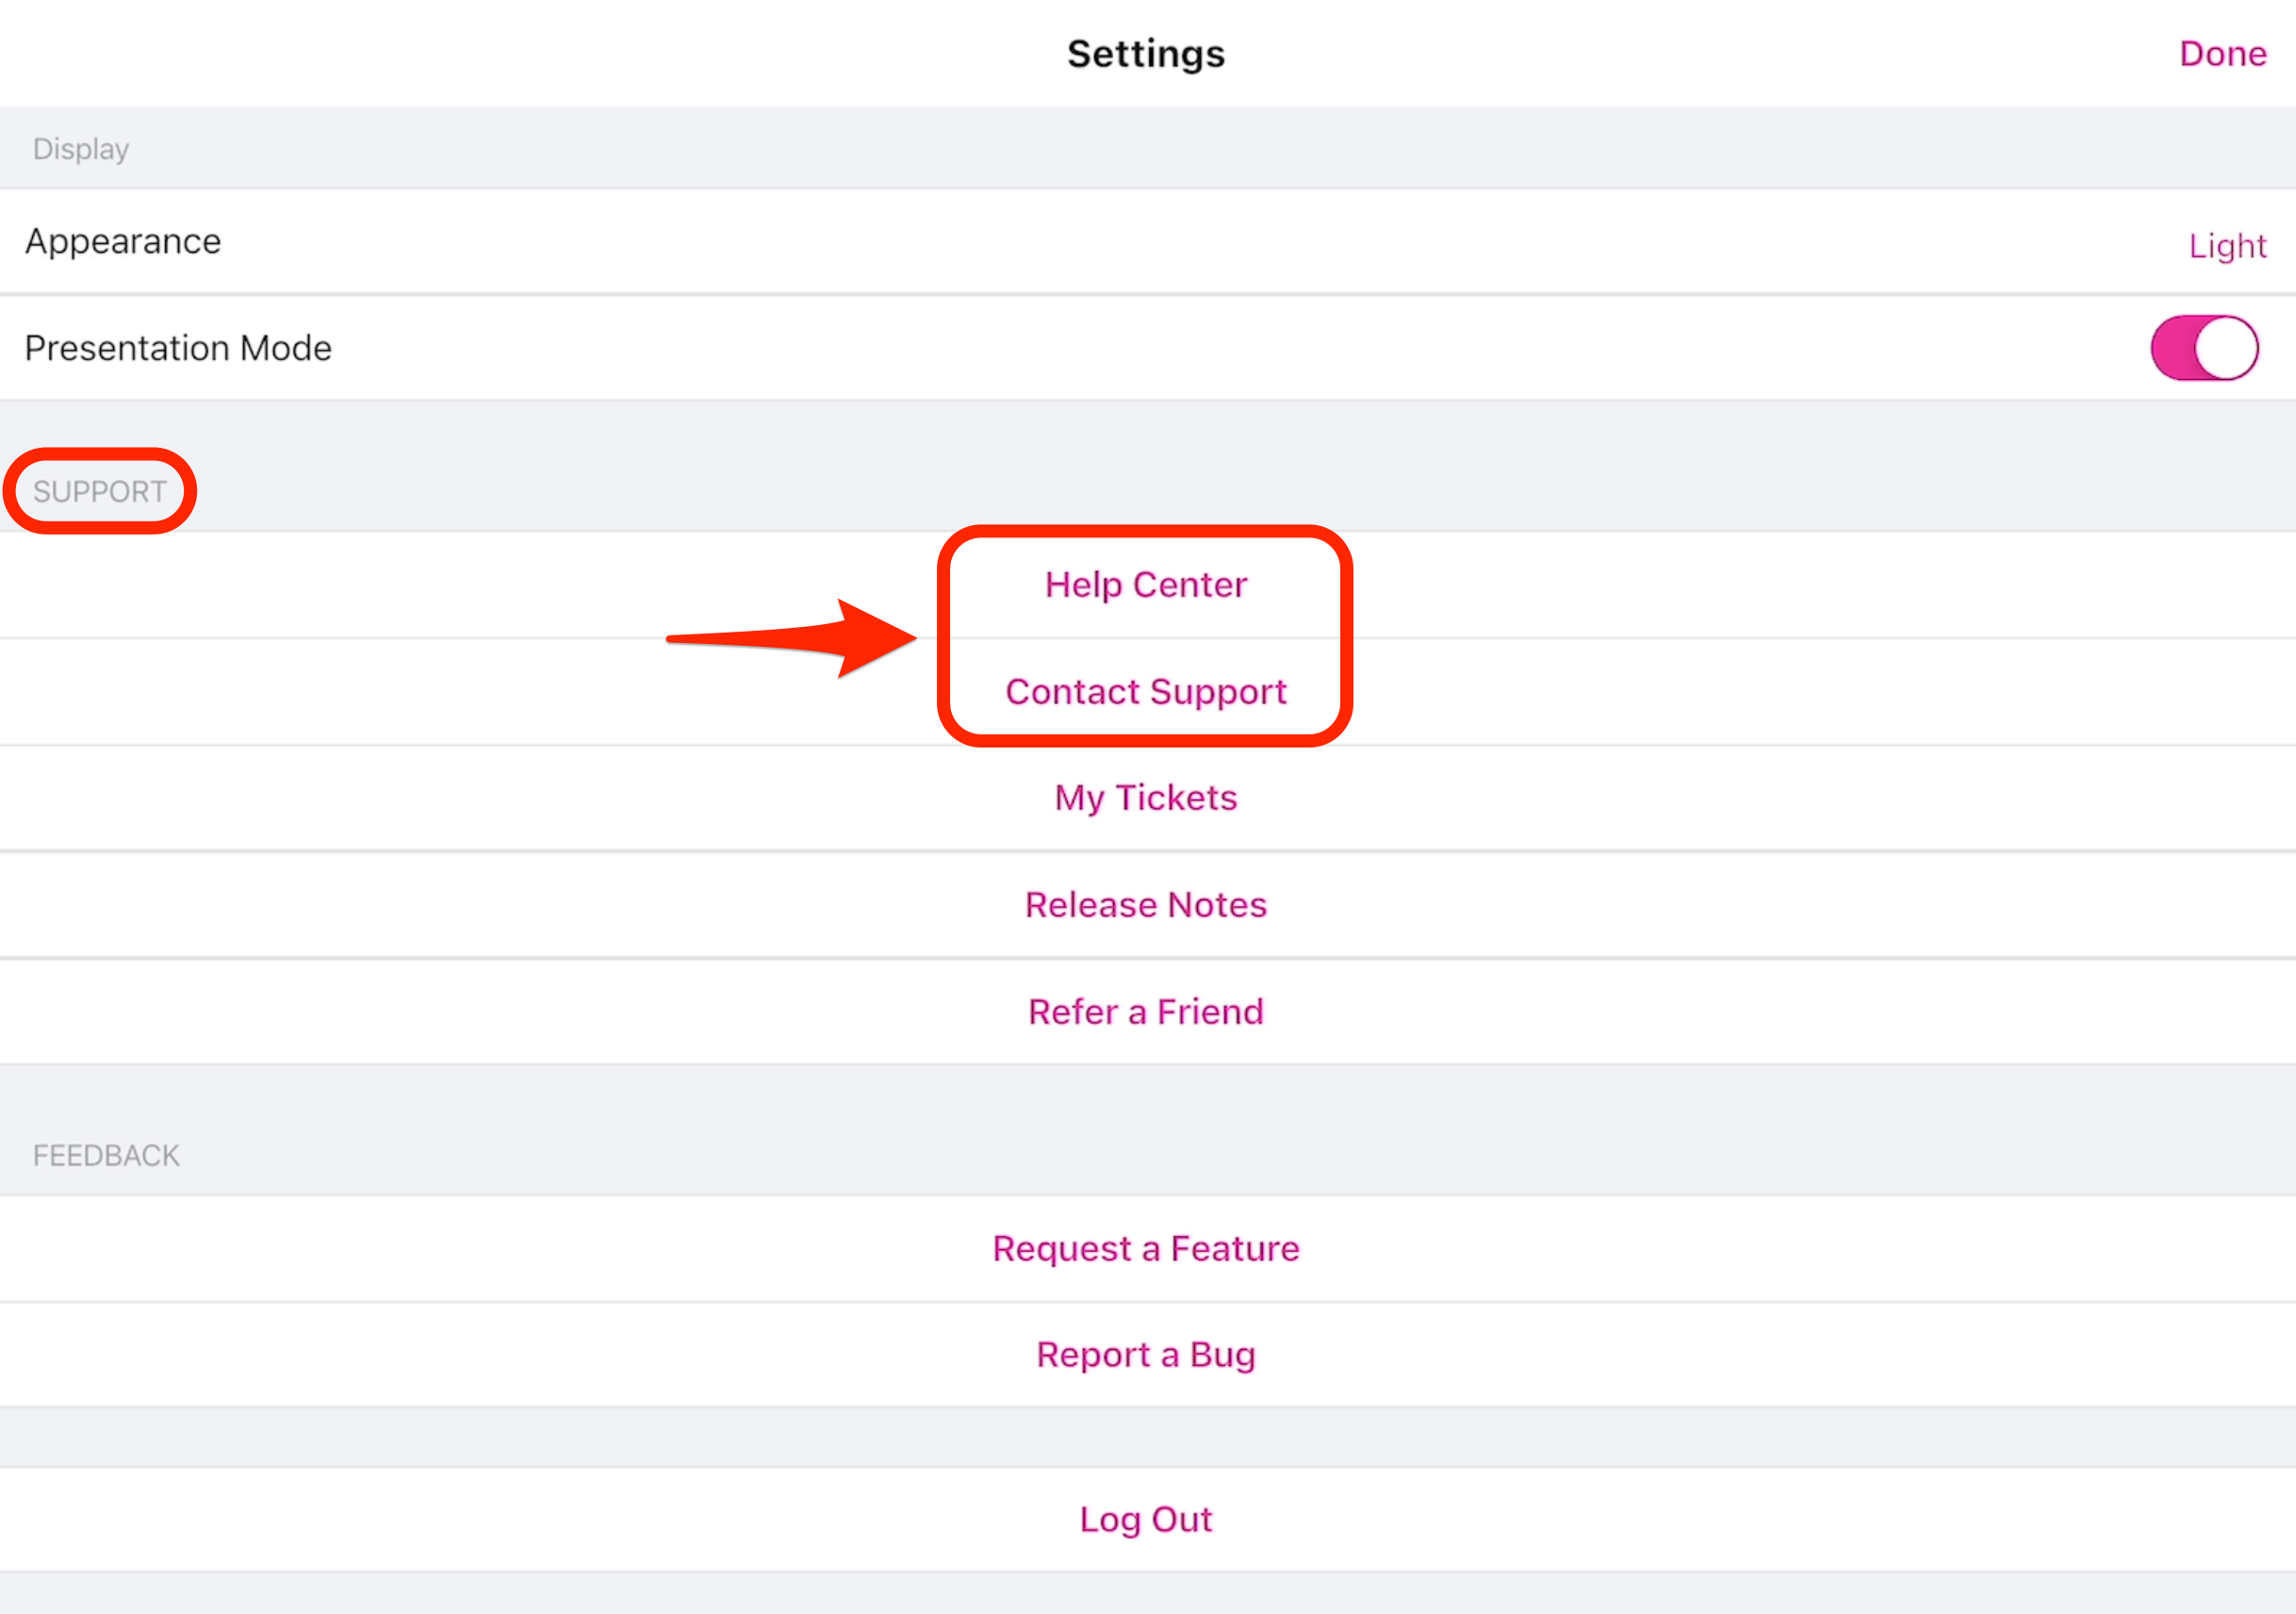Open Contact Support under the Support section
2296x1614 pixels.
1146,691
